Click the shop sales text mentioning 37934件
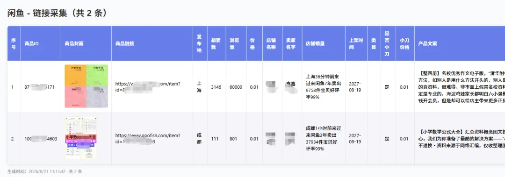 pyautogui.click(x=324, y=138)
